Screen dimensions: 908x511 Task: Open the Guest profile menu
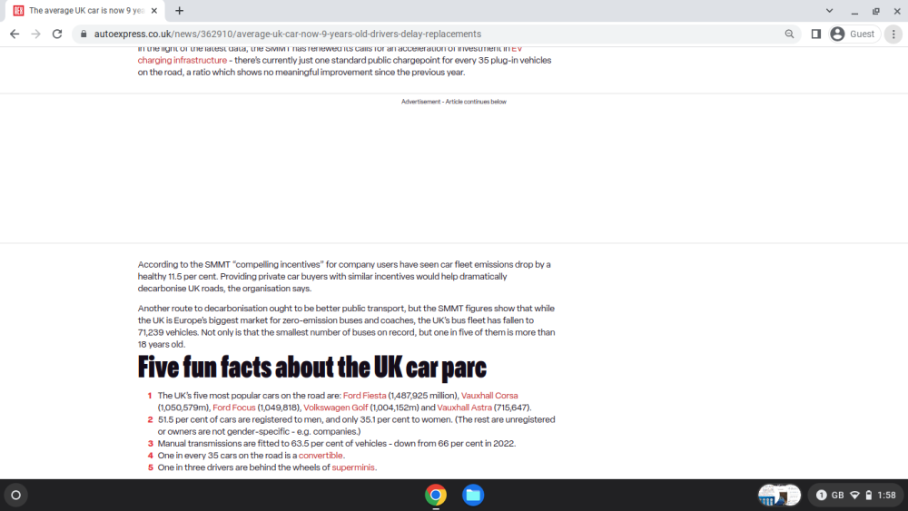click(854, 34)
